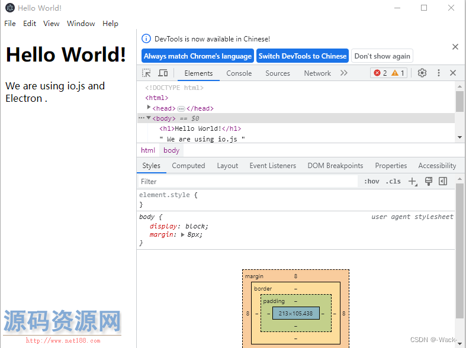Open the body node actions ellipsis

click(141, 118)
